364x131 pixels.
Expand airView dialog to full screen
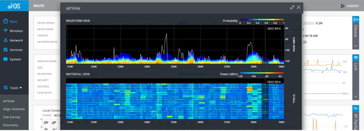292,7
